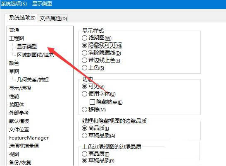Switch to the 系统选项(S) tab
This screenshot has height=166, width=226.
pos(22,18)
